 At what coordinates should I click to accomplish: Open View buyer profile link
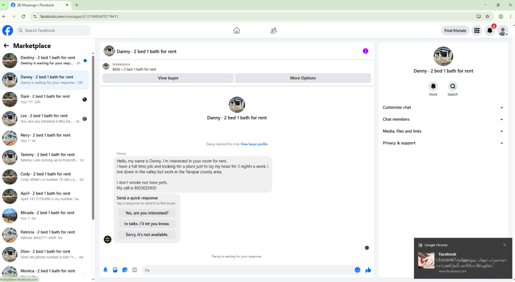click(x=254, y=144)
